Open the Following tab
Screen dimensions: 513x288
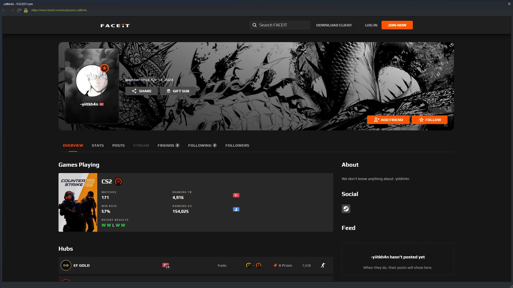coord(202,145)
